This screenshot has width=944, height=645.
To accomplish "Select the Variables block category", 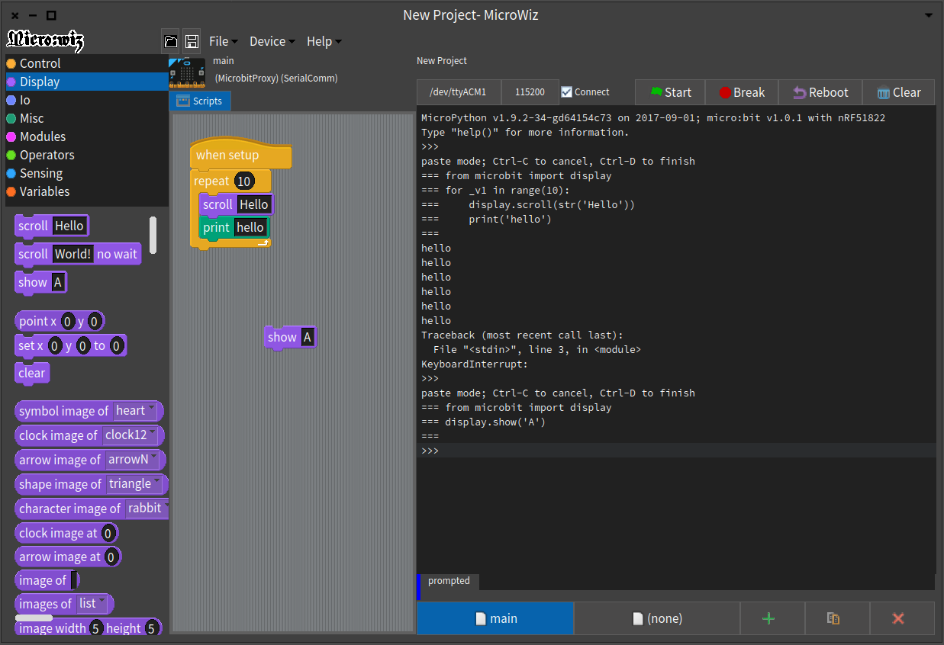I will [x=86, y=191].
